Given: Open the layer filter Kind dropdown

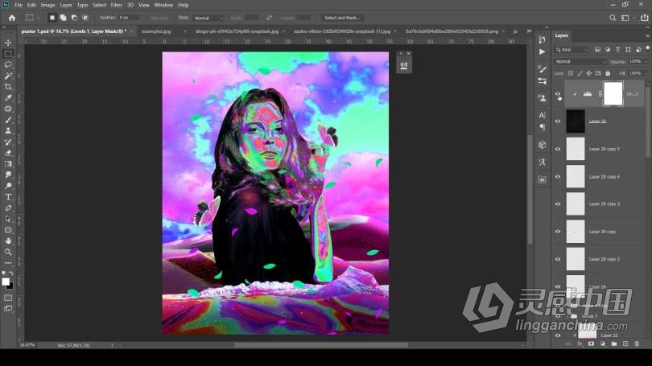Looking at the screenshot, I should pyautogui.click(x=572, y=50).
